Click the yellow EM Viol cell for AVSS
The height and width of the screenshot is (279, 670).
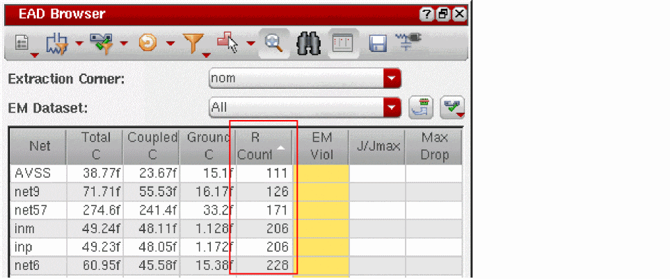[x=321, y=174]
